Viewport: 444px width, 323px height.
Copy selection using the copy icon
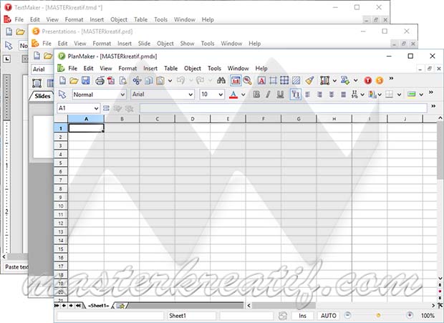click(x=149, y=81)
